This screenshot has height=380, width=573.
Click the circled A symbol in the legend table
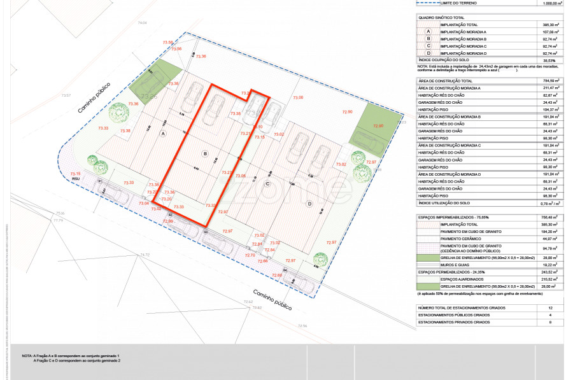(428, 32)
